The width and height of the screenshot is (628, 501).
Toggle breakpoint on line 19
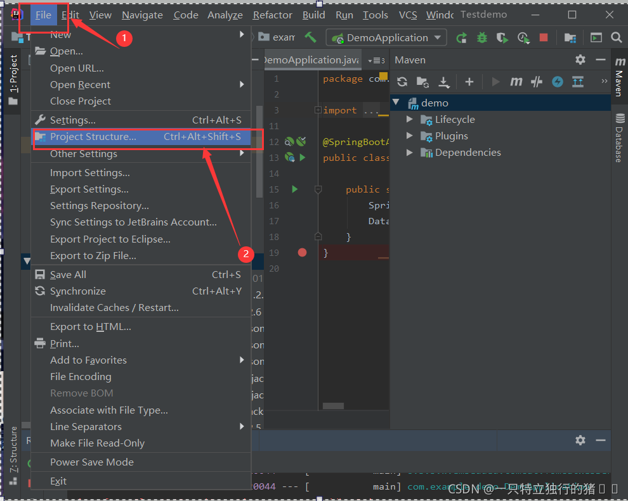click(302, 252)
